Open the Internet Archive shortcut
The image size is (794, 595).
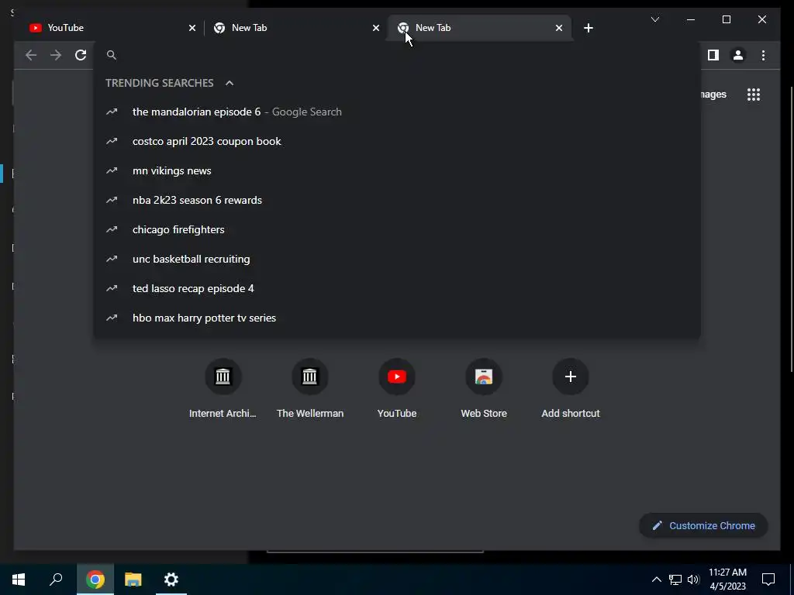tap(223, 388)
